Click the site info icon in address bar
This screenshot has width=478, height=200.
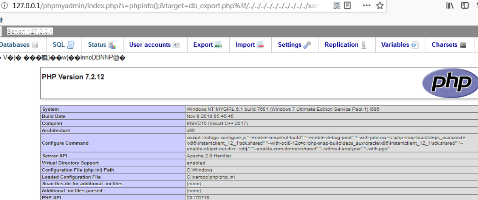[5, 6]
